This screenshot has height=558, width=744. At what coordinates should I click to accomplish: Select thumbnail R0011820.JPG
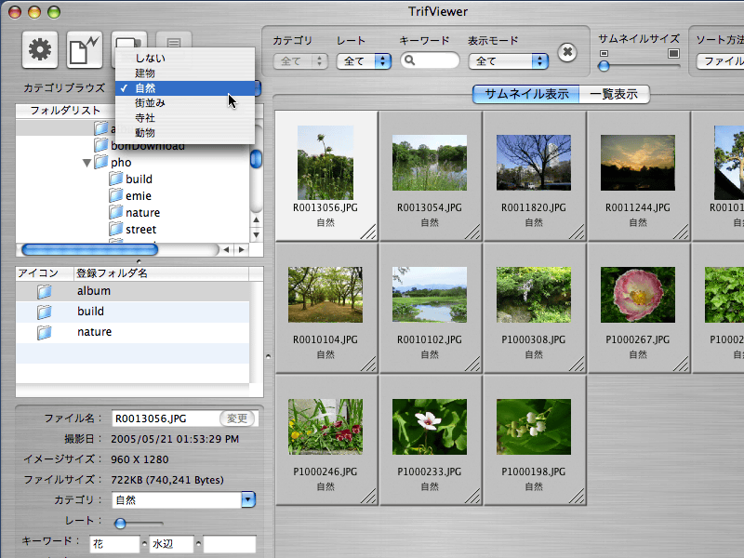pyautogui.click(x=534, y=176)
